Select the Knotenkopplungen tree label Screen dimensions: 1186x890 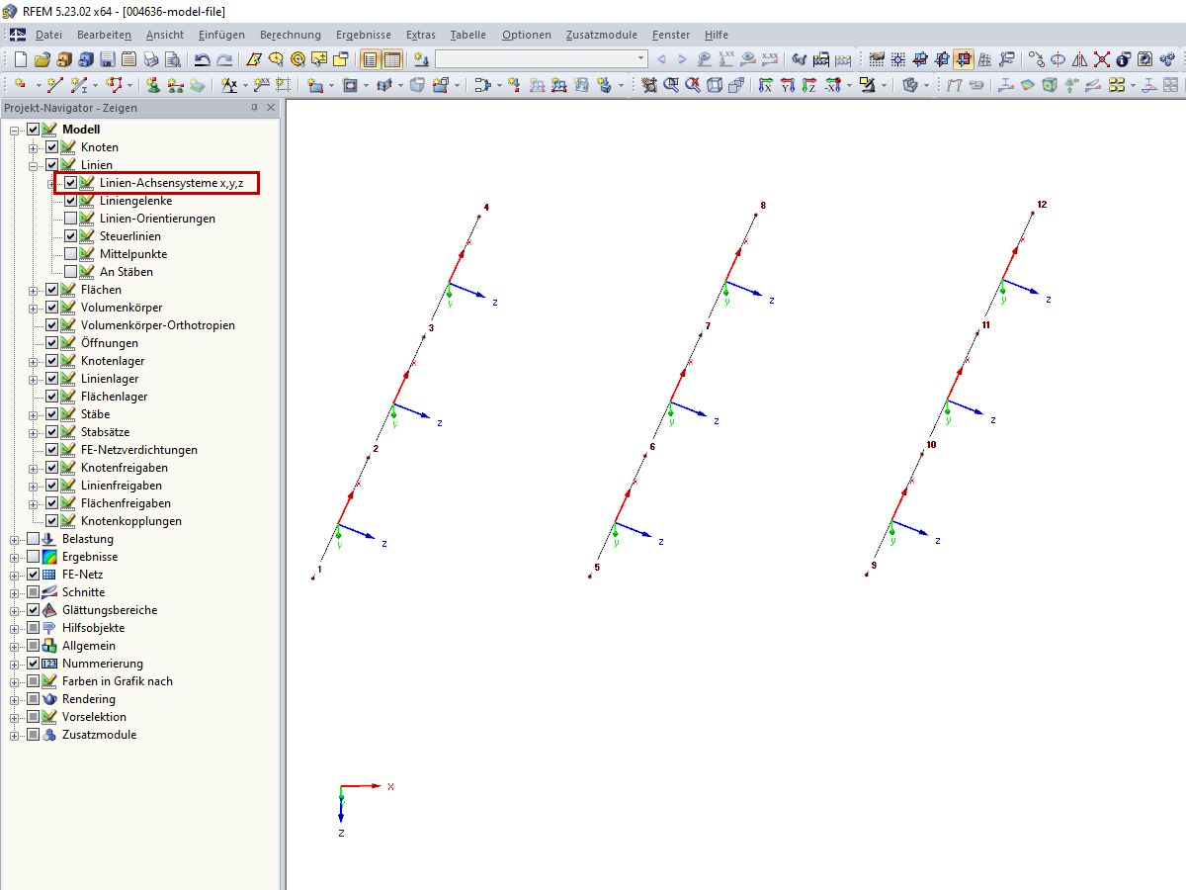(x=131, y=521)
